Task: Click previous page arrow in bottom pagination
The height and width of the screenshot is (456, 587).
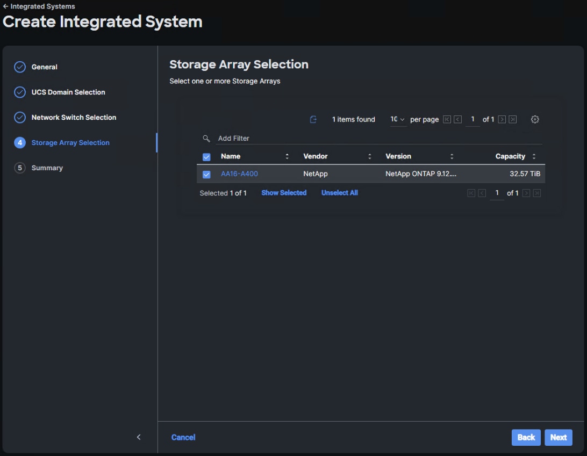Action: 482,193
